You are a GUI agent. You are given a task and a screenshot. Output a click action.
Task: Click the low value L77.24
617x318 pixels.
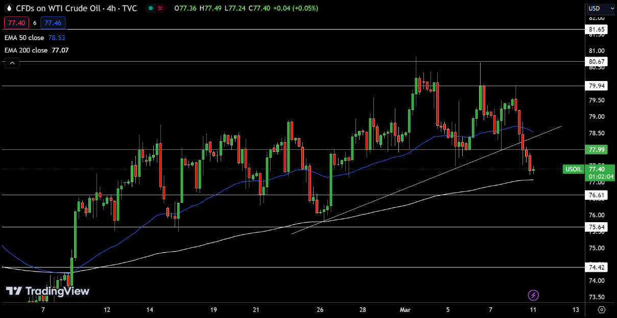[235, 8]
